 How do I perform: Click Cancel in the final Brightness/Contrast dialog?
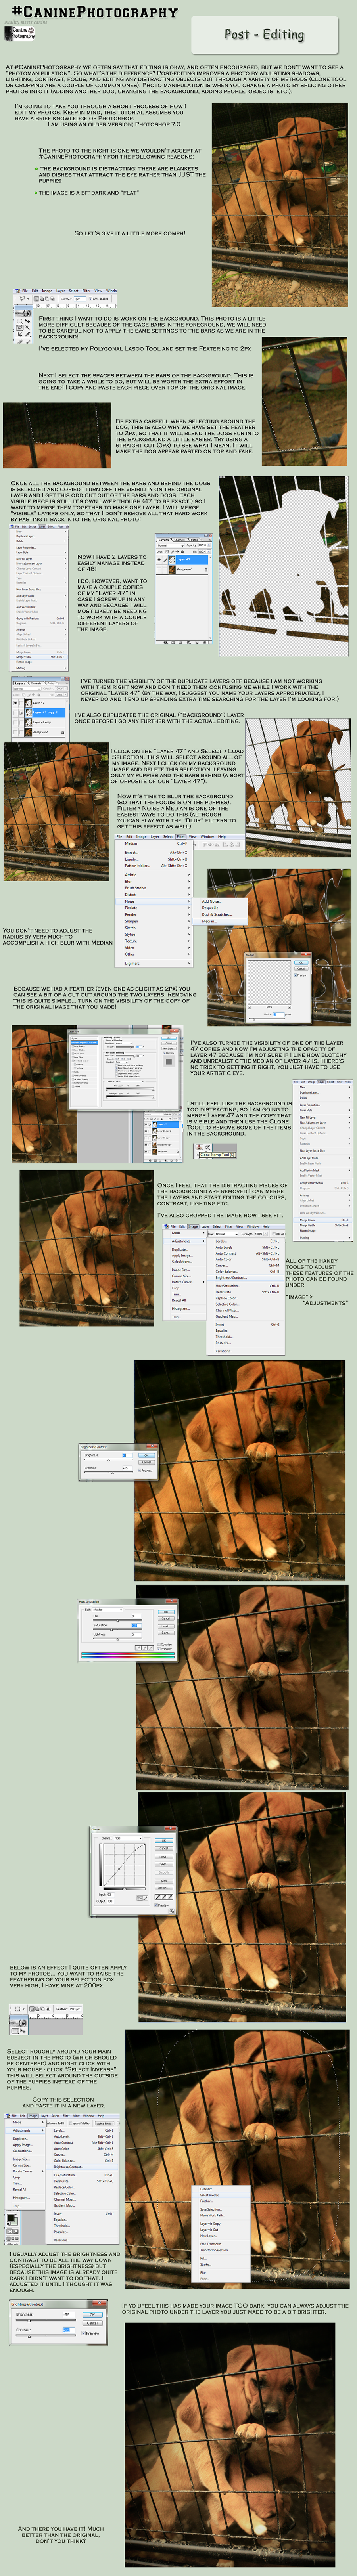[92, 2323]
